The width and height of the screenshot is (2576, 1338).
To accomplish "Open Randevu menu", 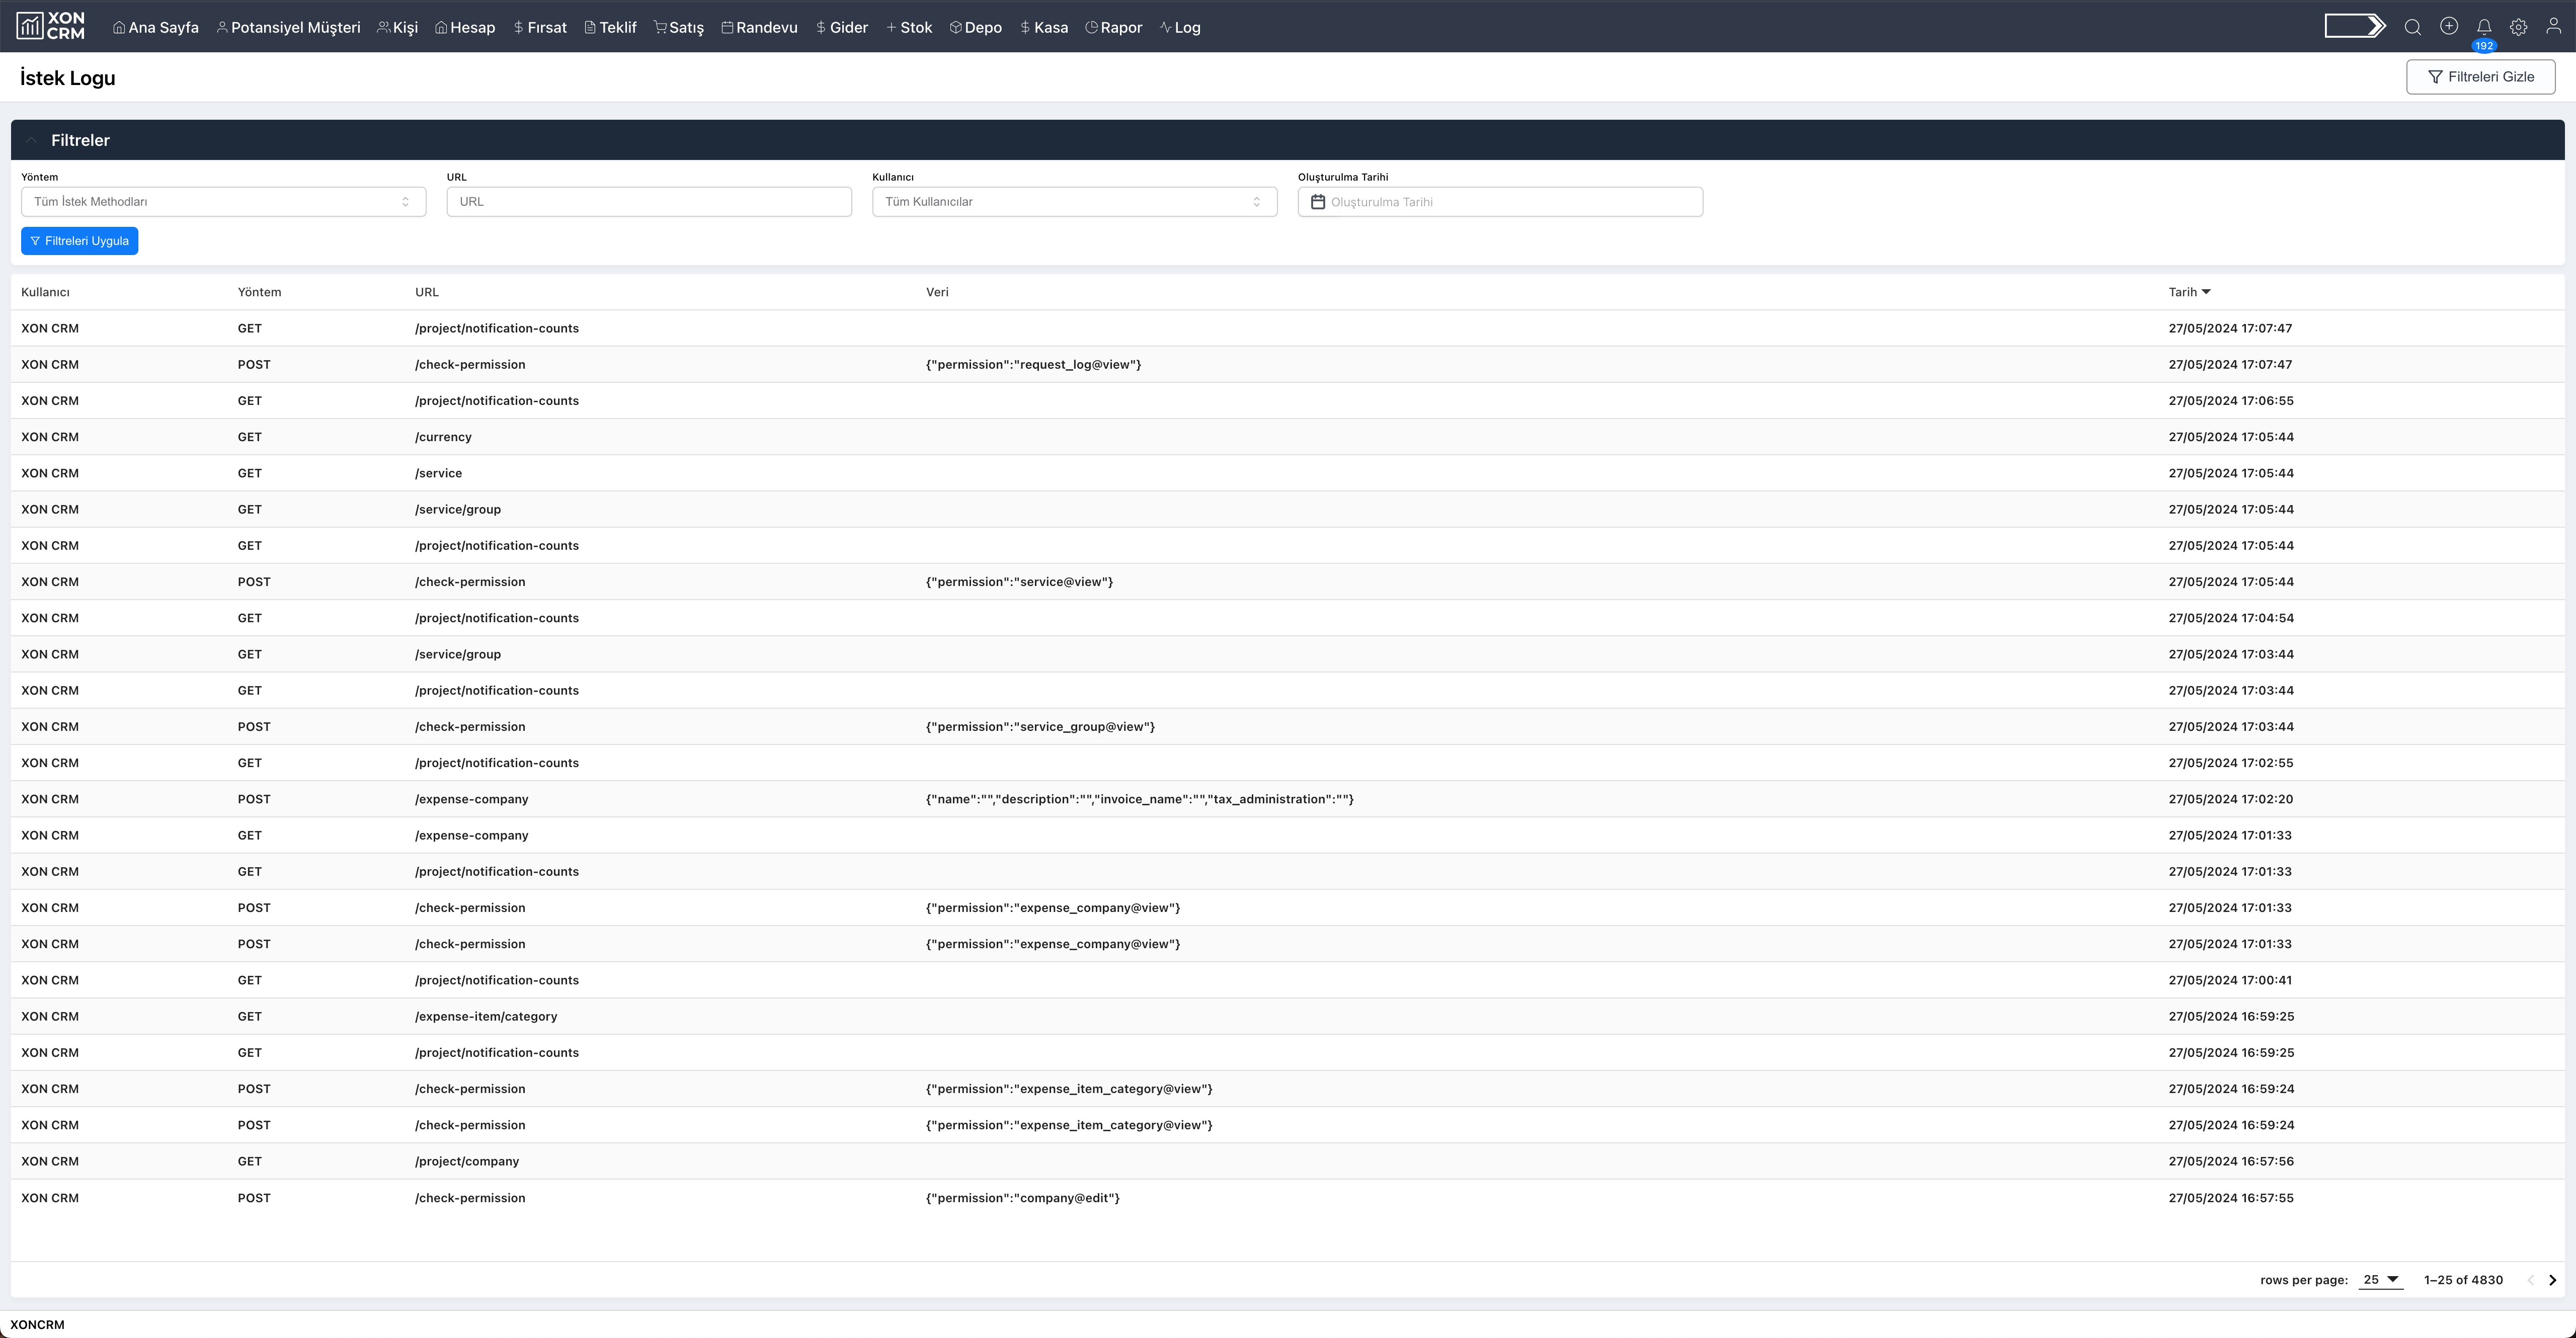I will 760,27.
